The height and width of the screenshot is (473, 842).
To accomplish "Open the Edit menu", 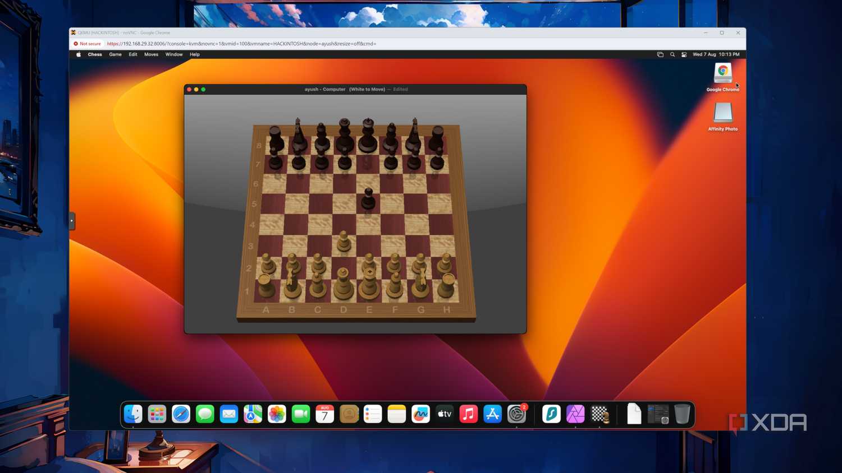I will point(133,54).
